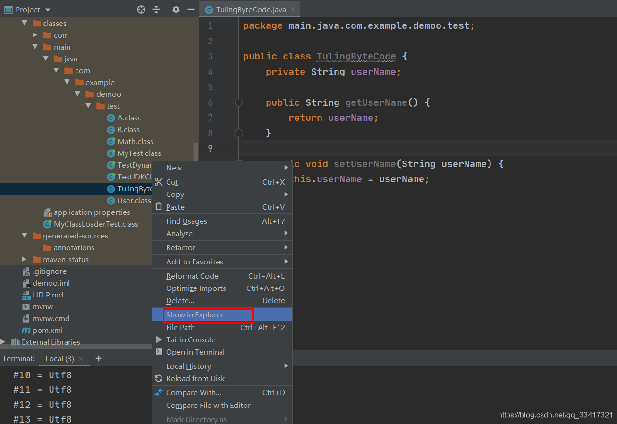The width and height of the screenshot is (617, 424).
Task: Click the TulingByteCode class name in code
Action: coord(356,57)
